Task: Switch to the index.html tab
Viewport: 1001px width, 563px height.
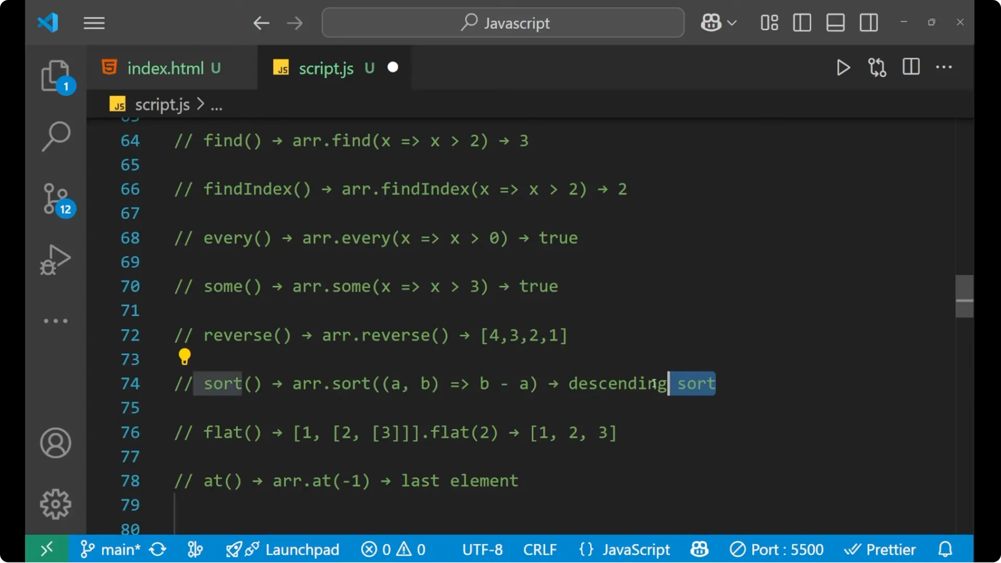Action: tap(166, 68)
